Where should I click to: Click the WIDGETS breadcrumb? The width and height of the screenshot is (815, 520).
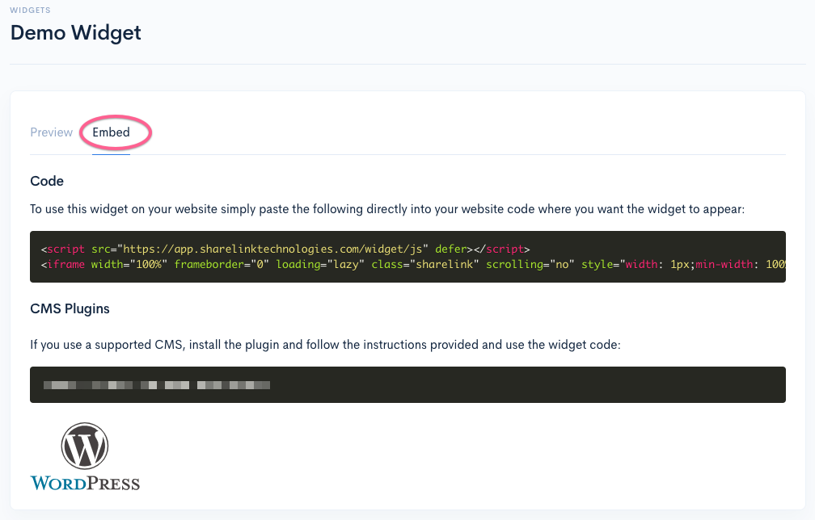(x=28, y=10)
